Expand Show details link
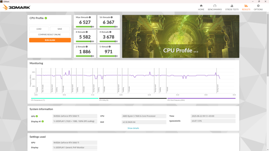The width and height of the screenshot is (269, 151). [x=133, y=128]
